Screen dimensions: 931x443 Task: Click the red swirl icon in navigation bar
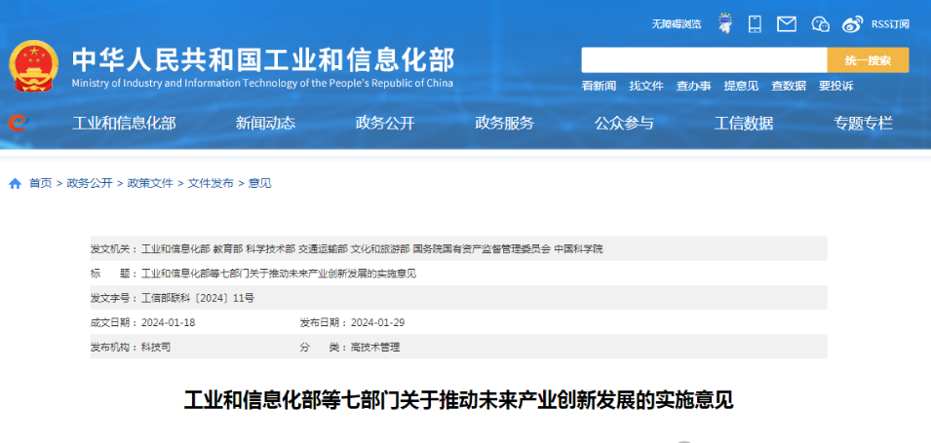tap(18, 123)
